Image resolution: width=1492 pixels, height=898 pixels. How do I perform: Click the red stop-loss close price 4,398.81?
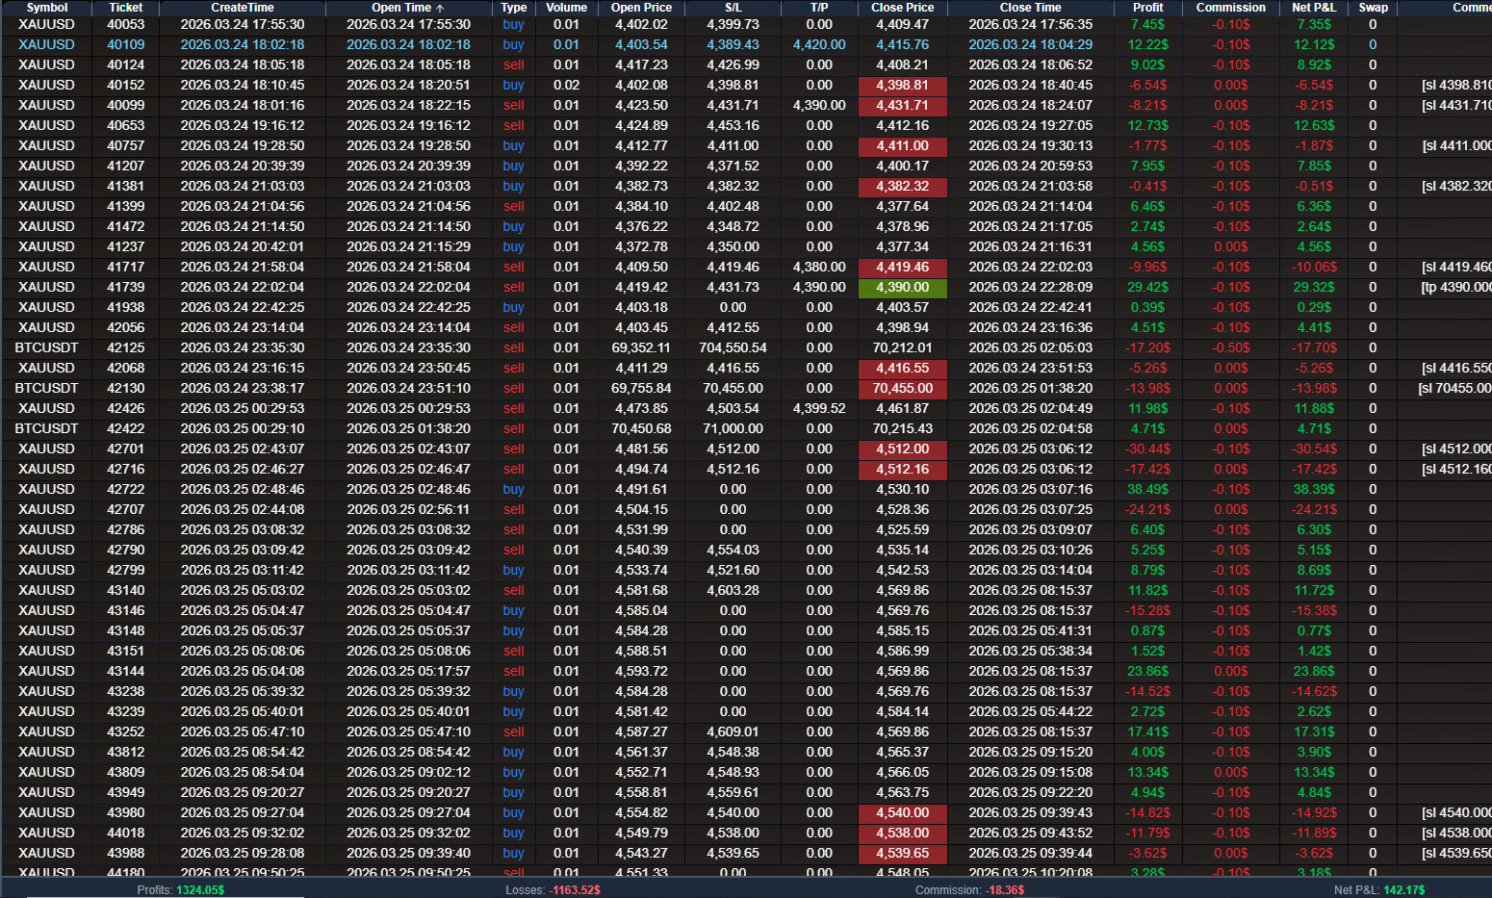pos(902,86)
